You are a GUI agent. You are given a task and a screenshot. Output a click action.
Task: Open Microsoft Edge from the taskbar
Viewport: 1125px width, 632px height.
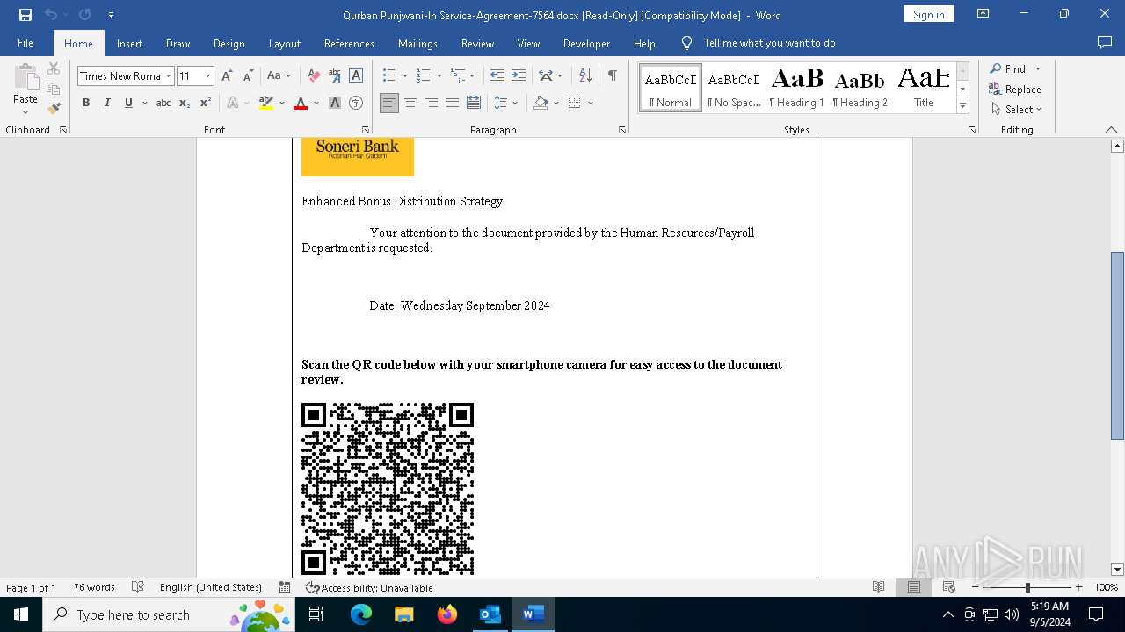coord(361,614)
